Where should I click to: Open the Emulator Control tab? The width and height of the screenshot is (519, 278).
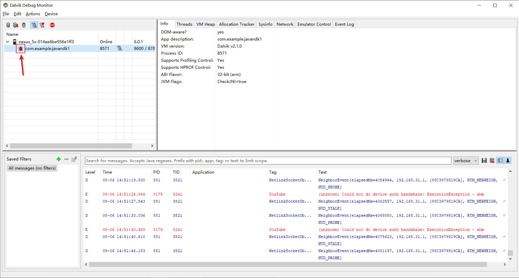[314, 24]
